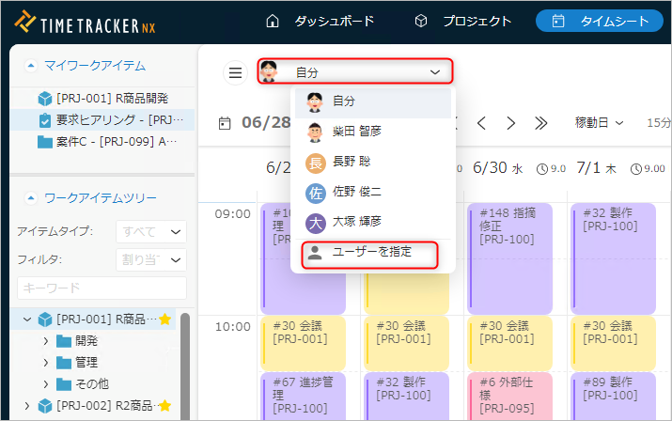
Task: Open the 稼働日 dropdown
Action: [x=599, y=123]
